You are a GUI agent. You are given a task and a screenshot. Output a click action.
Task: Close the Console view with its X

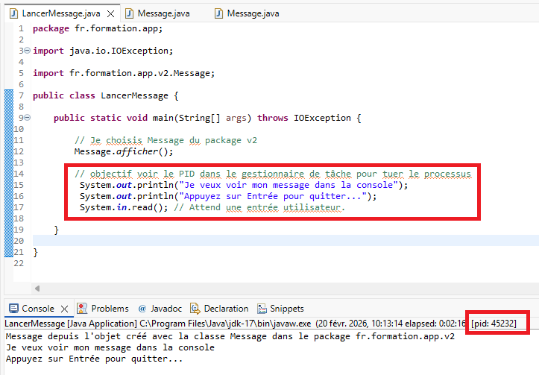pos(64,309)
